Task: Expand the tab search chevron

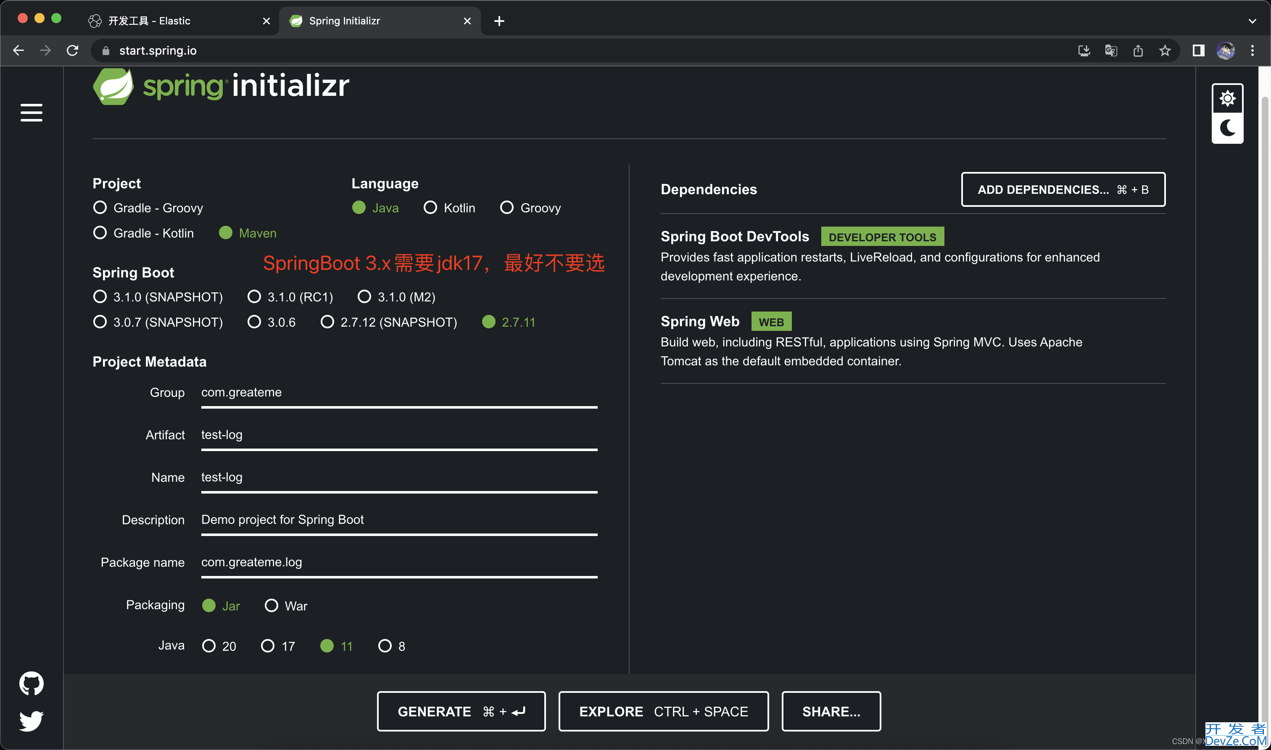Action: pyautogui.click(x=1252, y=21)
